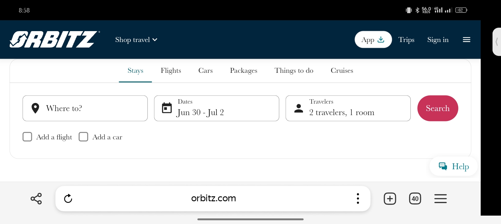501x224 pixels.
Task: Show the 40 open tabs
Action: point(415,198)
